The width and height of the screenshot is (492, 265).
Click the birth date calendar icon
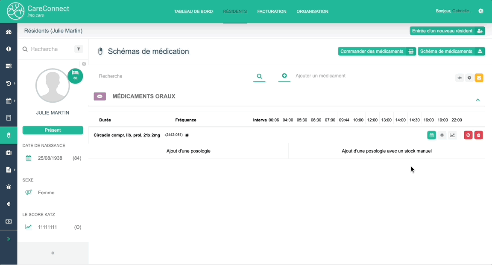pyautogui.click(x=29, y=158)
